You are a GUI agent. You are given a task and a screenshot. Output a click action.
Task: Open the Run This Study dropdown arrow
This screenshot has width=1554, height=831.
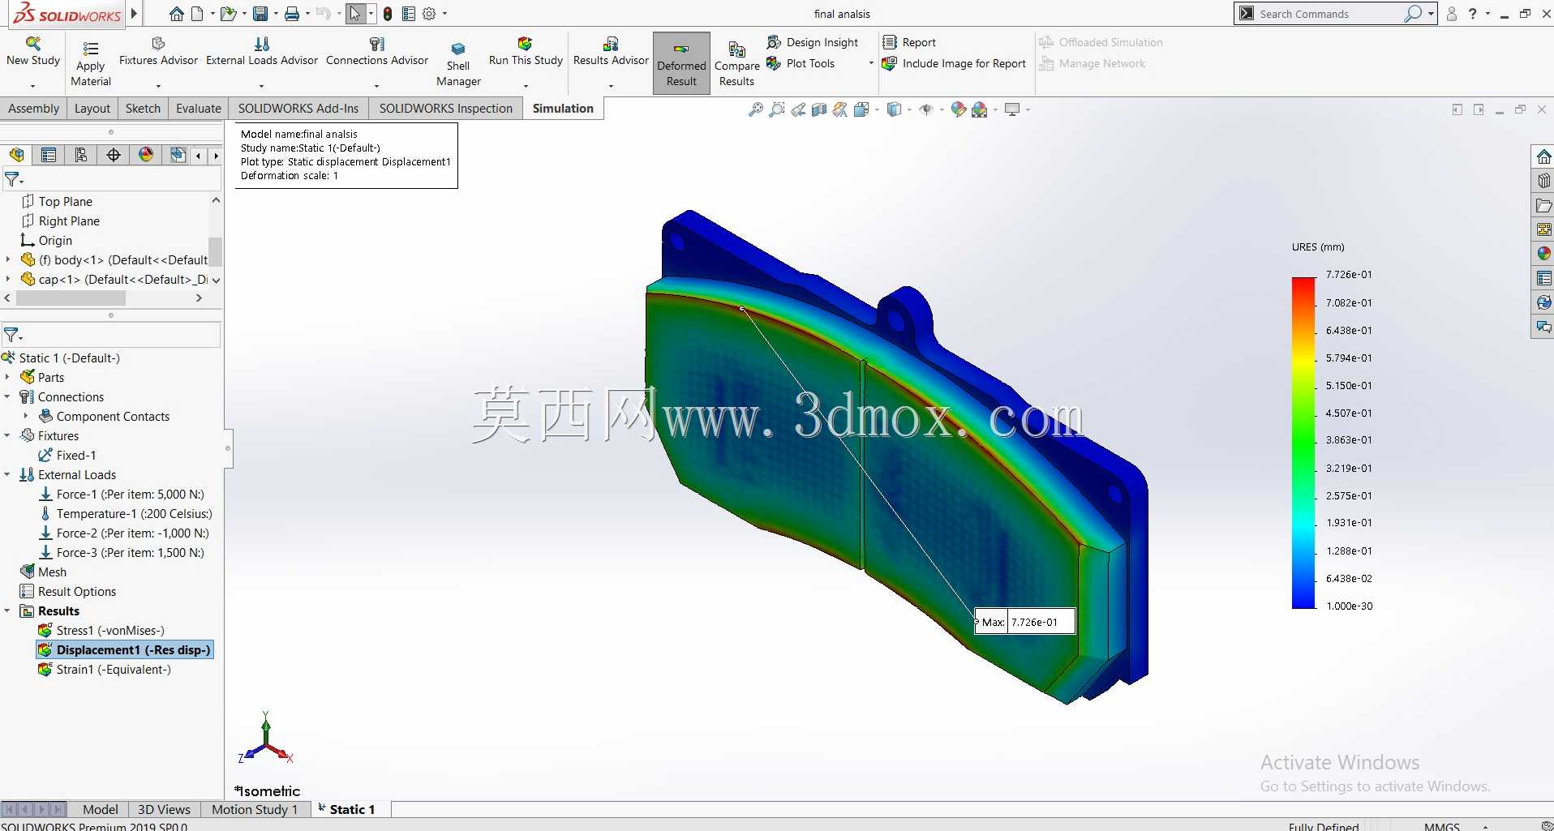(526, 86)
